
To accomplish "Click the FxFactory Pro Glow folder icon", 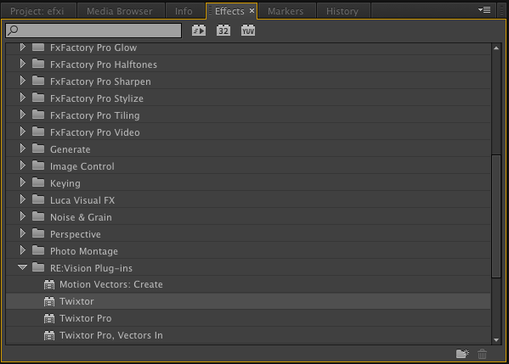I will coord(38,48).
